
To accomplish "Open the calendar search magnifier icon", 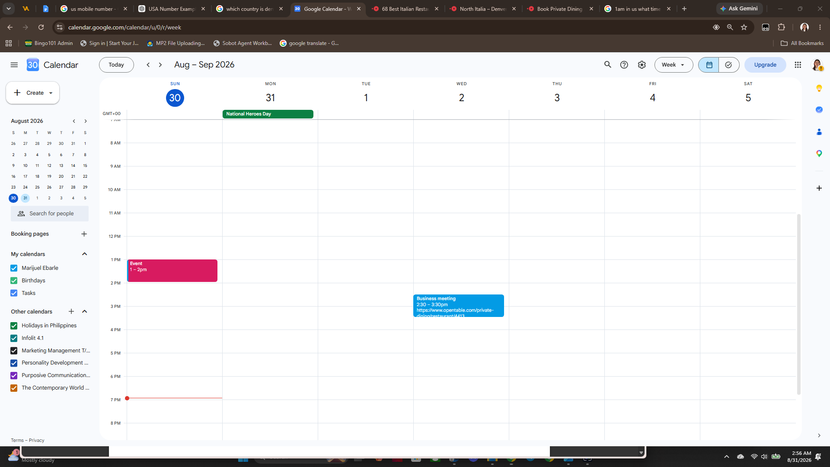I will pos(607,65).
